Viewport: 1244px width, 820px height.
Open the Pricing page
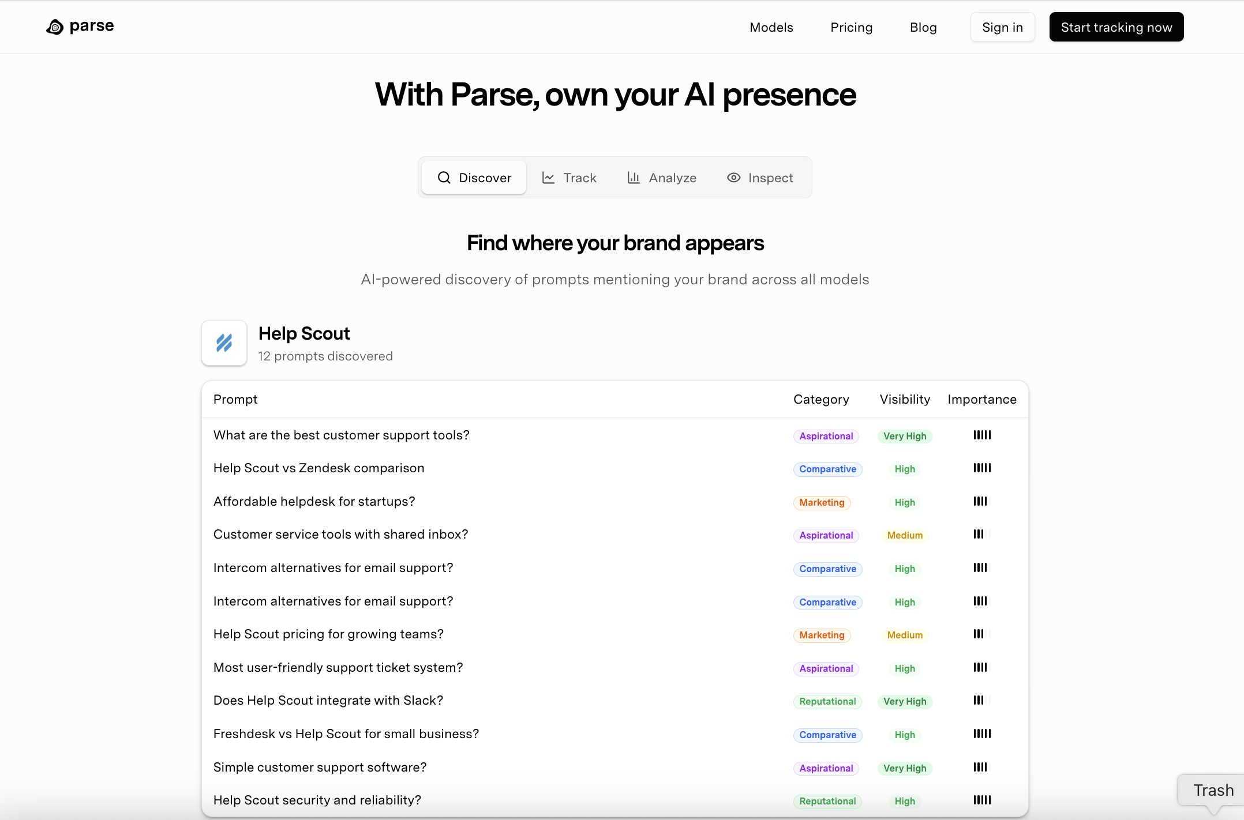[851, 27]
